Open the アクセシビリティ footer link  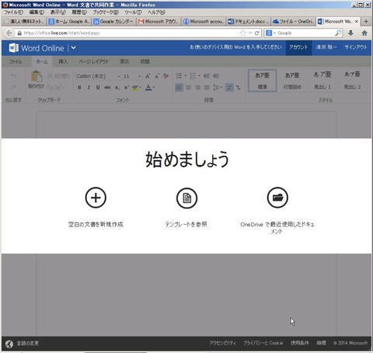pyautogui.click(x=223, y=343)
